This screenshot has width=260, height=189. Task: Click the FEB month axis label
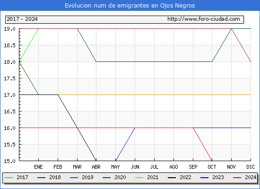58,167
